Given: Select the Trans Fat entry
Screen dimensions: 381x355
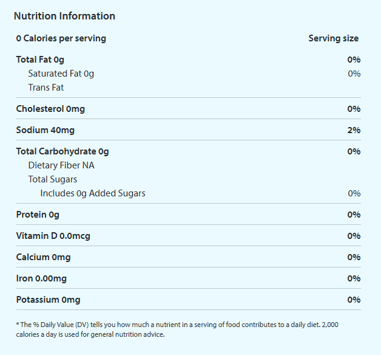Looking at the screenshot, I should (x=46, y=88).
